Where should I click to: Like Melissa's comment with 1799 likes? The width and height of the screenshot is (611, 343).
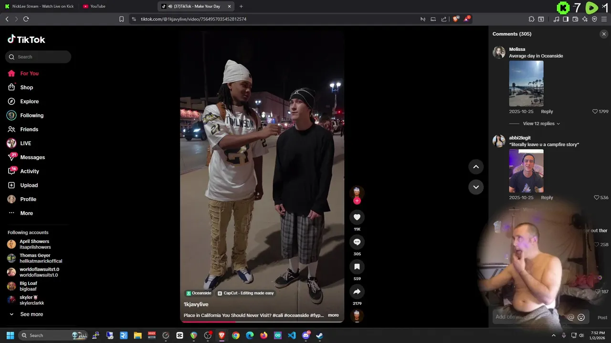tap(595, 111)
